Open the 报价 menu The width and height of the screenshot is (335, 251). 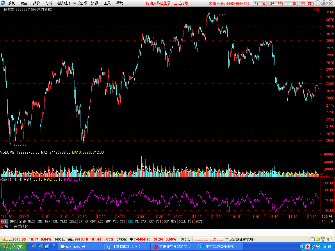(x=36, y=3)
